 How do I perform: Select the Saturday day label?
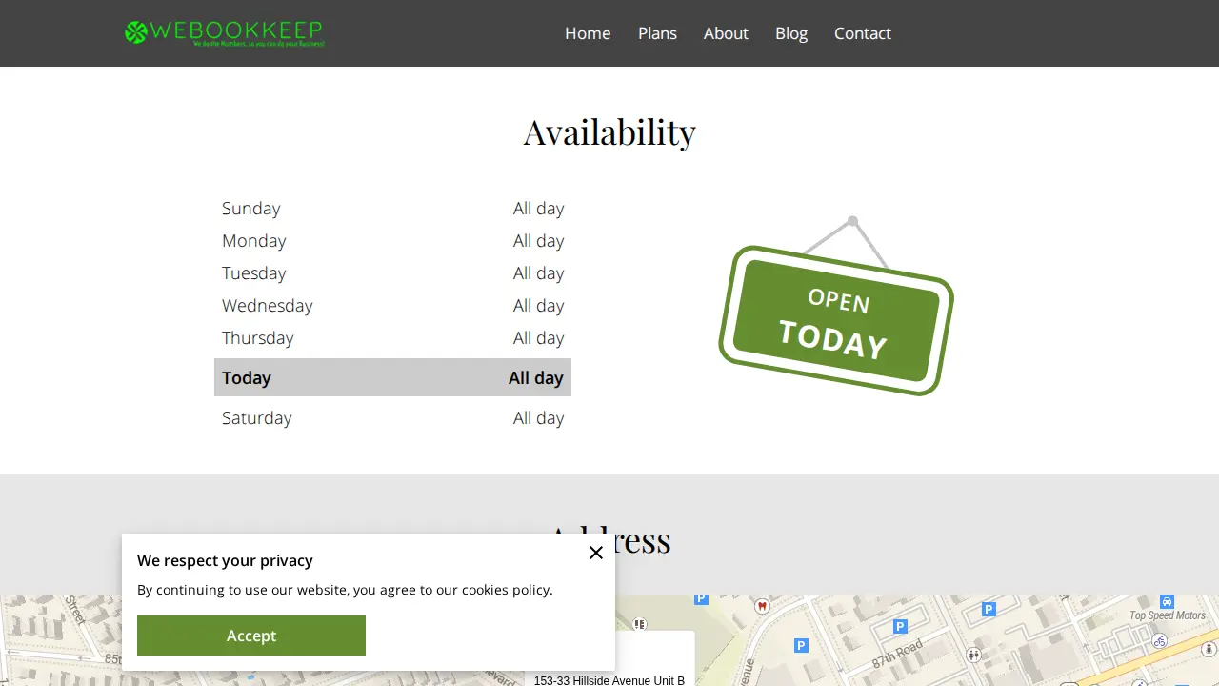coord(257,418)
